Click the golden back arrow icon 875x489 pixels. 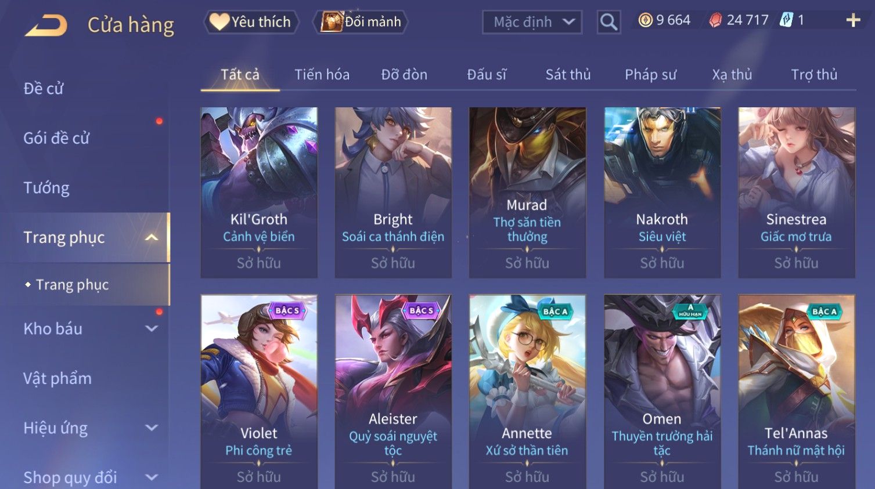pos(46,26)
